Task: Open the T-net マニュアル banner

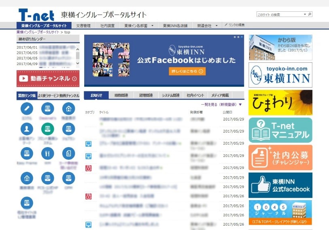Action: pos(280,130)
